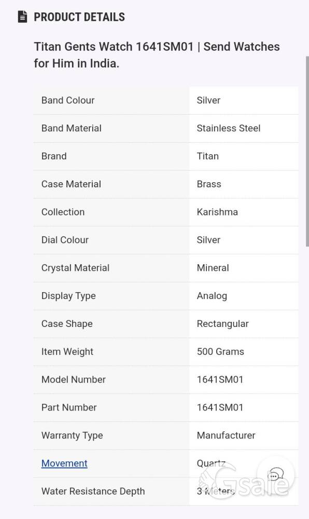The image size is (309, 519).
Task: Open the Movement link
Action: click(x=64, y=463)
